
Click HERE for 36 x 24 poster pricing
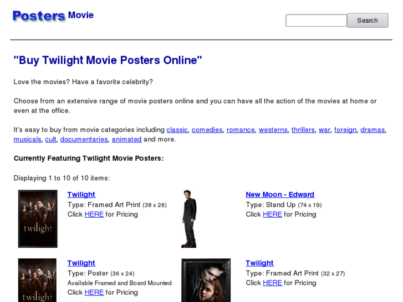(x=94, y=293)
